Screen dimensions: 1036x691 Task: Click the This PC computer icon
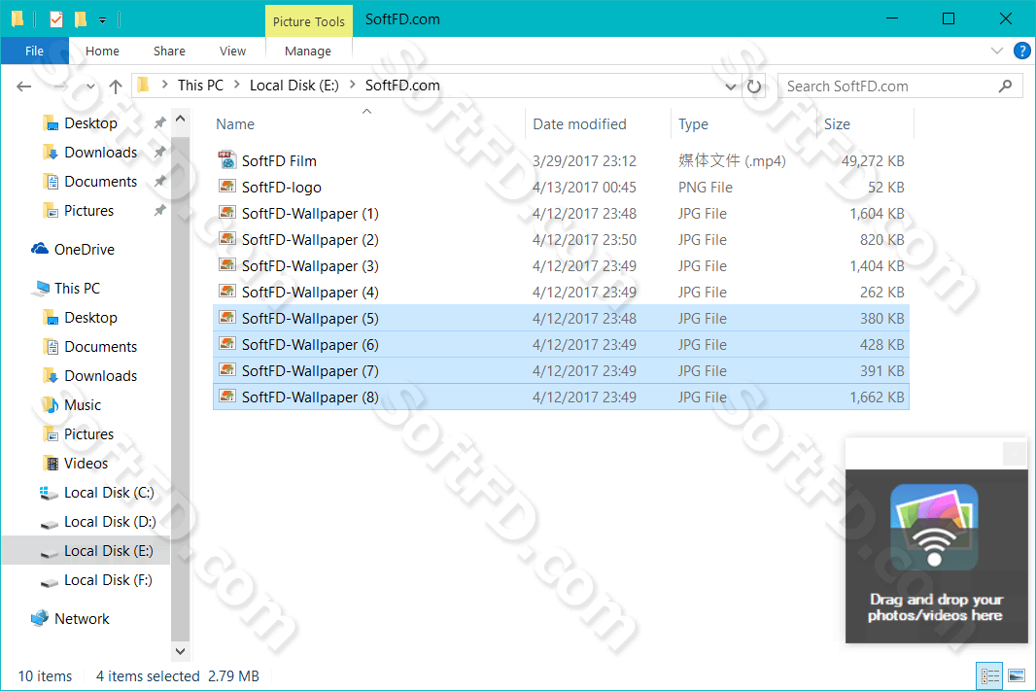43,288
